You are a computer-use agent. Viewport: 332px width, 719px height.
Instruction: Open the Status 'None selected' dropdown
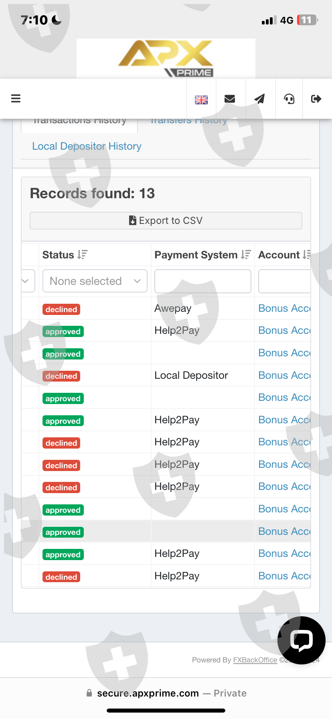click(95, 281)
